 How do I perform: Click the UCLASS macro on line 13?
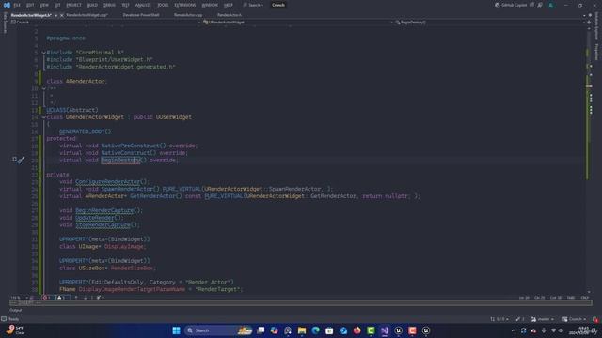pos(56,110)
